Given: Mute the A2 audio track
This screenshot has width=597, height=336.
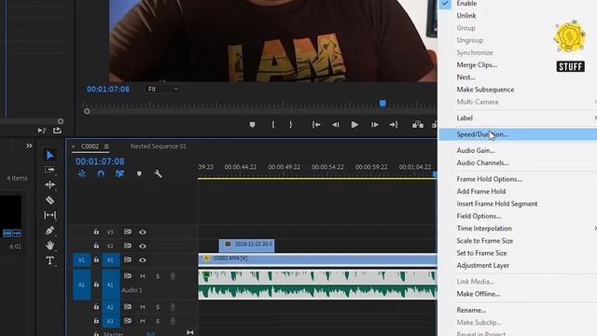Looking at the screenshot, I should click(143, 307).
